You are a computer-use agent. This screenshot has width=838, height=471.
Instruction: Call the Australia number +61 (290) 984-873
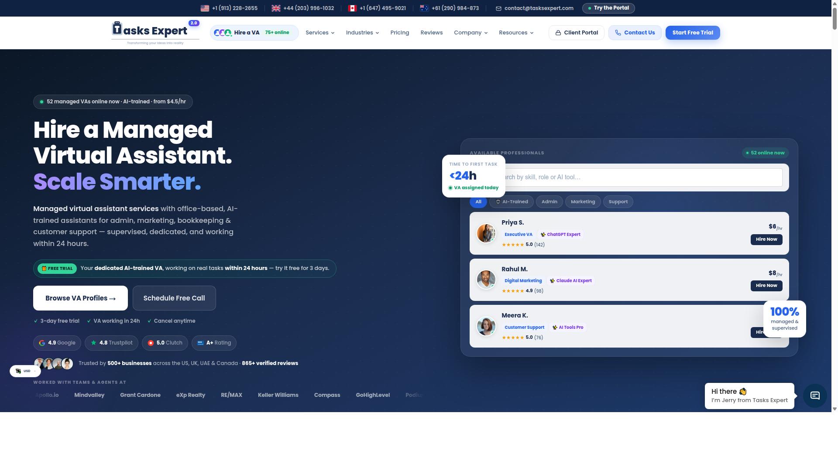point(455,8)
